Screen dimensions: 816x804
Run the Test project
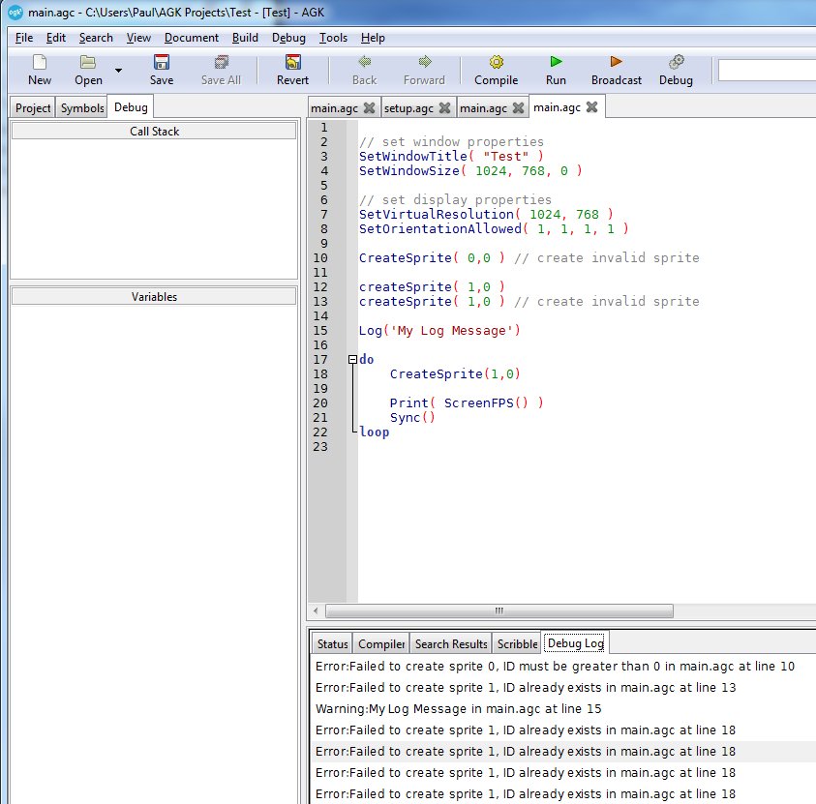tap(555, 70)
